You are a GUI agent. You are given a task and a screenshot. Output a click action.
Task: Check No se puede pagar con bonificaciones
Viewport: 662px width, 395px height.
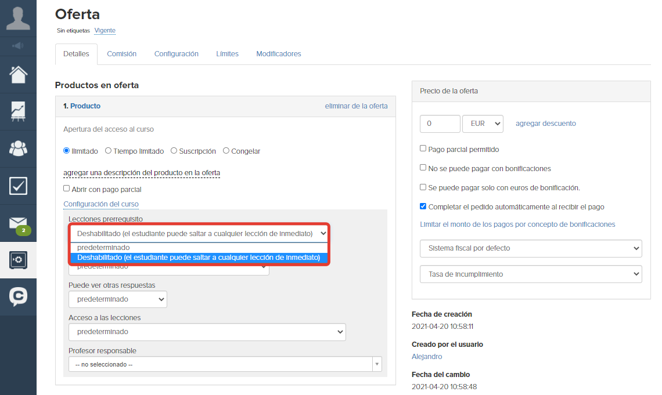[x=423, y=168]
